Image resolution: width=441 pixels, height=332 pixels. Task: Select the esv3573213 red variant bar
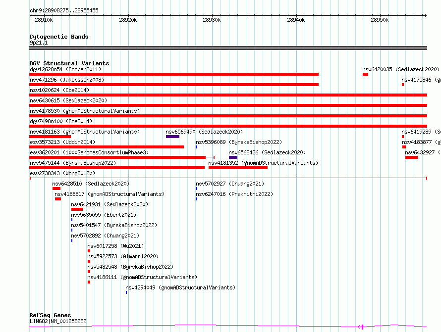(107, 147)
